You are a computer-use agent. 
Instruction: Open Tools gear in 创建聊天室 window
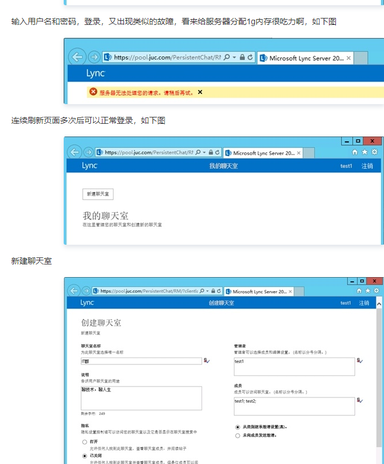click(x=376, y=290)
